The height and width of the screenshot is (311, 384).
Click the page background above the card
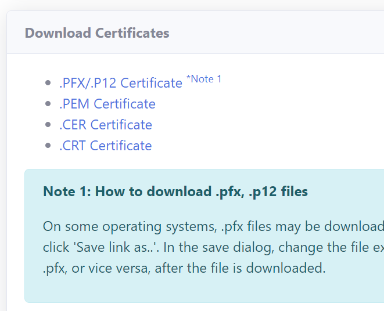click(192, 5)
